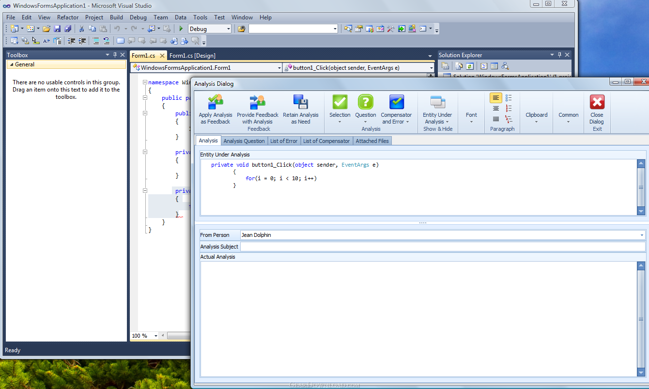Click Find in Files icon in toolbar
649x389 pixels.
coord(241,29)
